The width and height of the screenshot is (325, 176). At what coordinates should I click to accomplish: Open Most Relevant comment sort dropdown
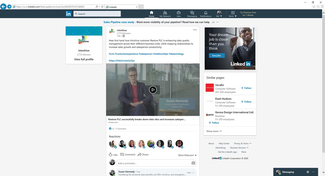187,155
